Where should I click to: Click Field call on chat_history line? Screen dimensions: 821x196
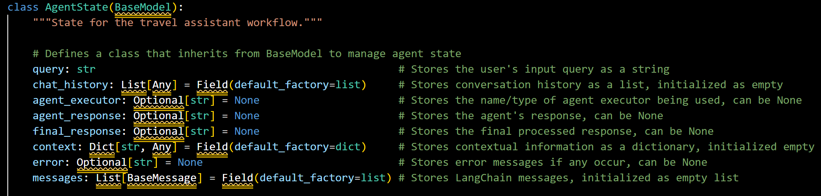click(212, 85)
